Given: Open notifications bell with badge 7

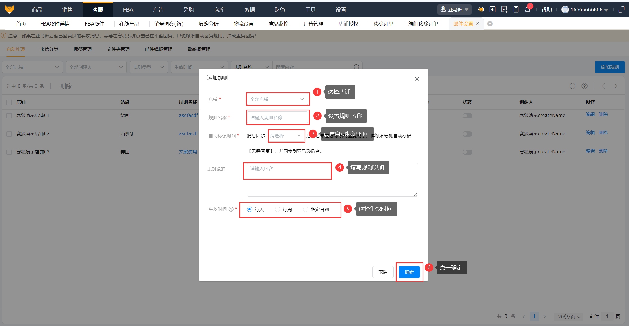Looking at the screenshot, I should pyautogui.click(x=528, y=10).
